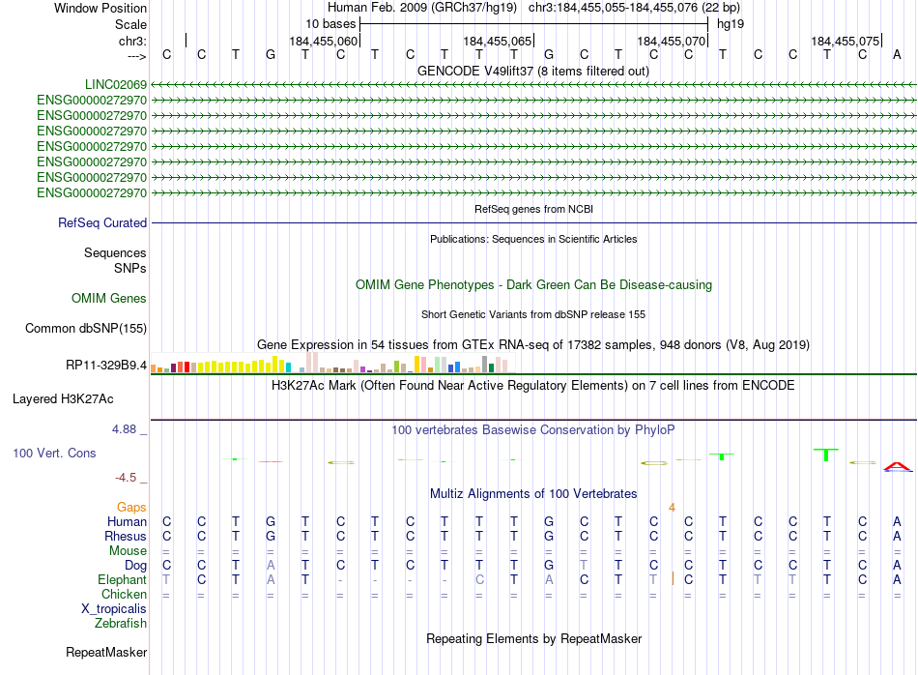Click the 'Sequences' track label
Image resolution: width=918 pixels, height=675 pixels.
pos(115,252)
